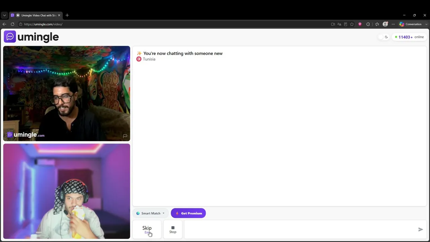Click the recording indicator on the tab

pyautogui.click(x=18, y=15)
